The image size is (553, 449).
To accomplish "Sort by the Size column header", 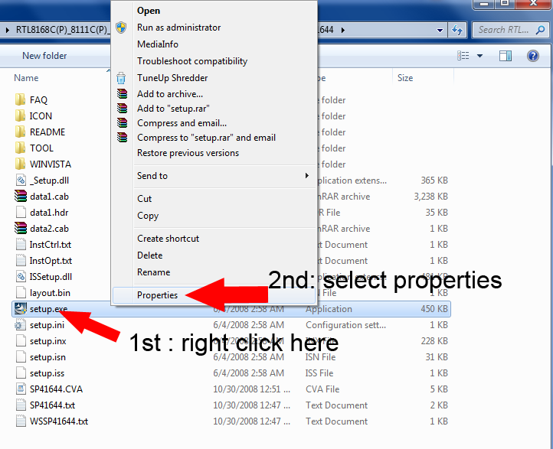I will pyautogui.click(x=405, y=78).
